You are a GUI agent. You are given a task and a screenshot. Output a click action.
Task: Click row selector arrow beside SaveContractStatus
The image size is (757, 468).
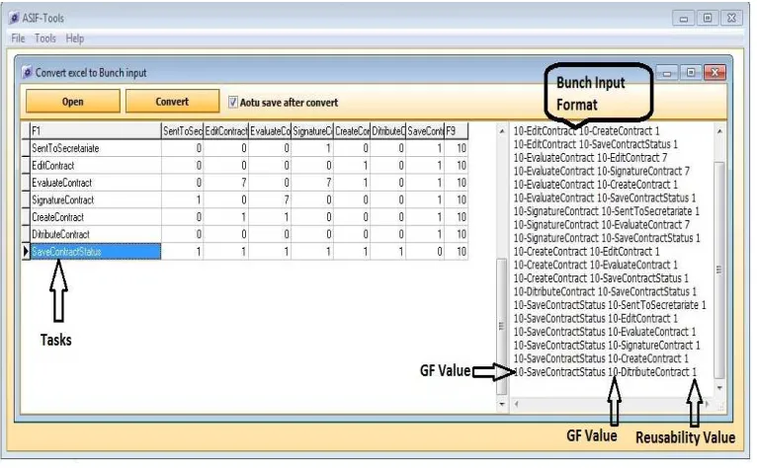coord(26,252)
